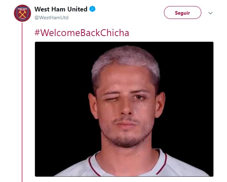Screen dimensions: 227x182
Task: Click the checkmark next to West Ham United
Action: [93, 10]
